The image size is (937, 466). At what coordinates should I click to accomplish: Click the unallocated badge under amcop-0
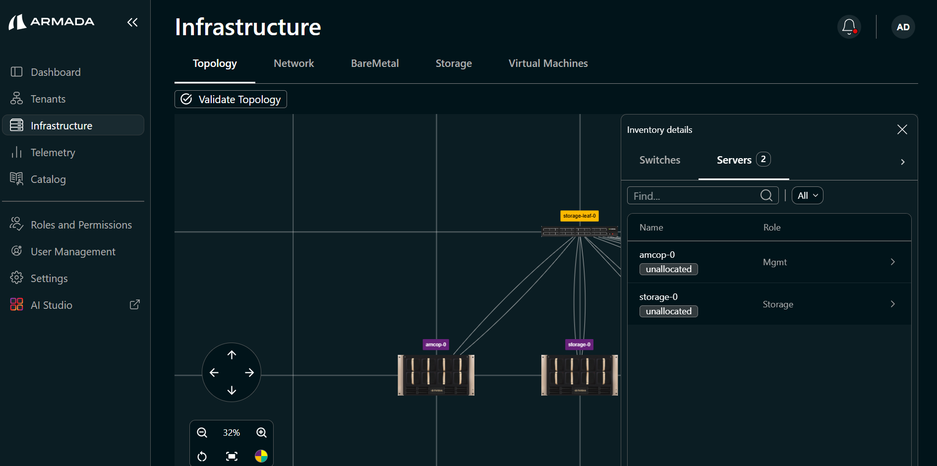[669, 269]
